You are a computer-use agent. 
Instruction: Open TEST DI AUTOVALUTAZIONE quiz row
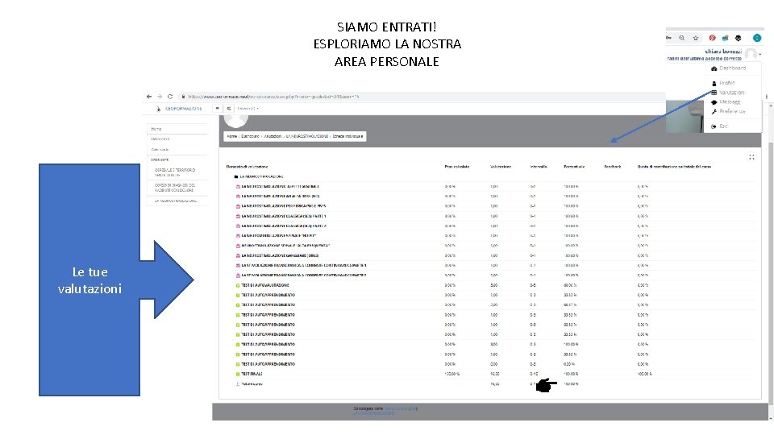(x=265, y=285)
